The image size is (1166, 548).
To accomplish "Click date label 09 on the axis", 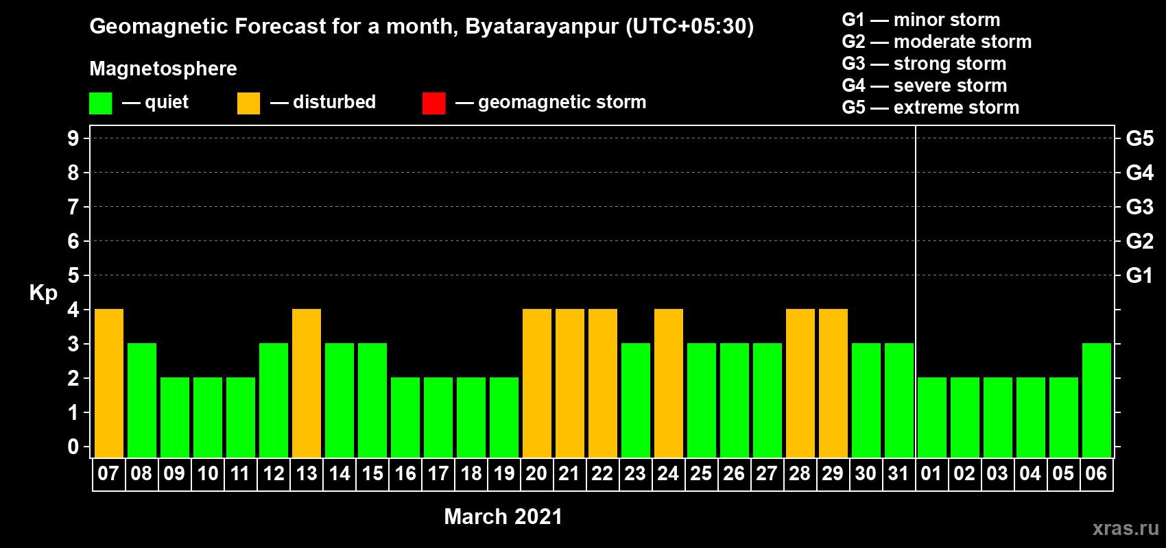I will click(x=174, y=474).
